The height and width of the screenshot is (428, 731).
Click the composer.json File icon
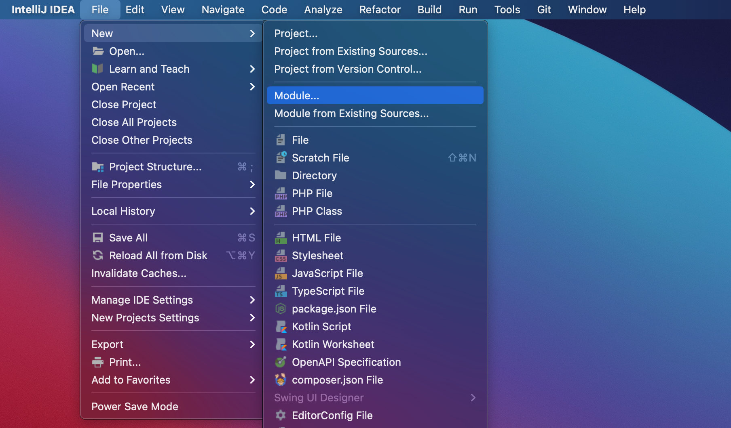click(281, 380)
